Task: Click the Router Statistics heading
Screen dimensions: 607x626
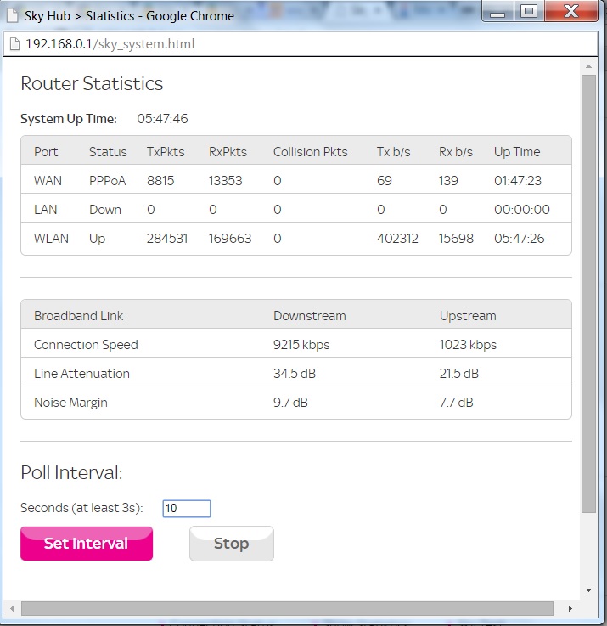Action: [92, 83]
